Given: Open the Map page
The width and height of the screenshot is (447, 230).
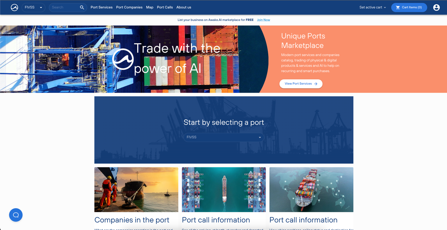Looking at the screenshot, I should (150, 7).
